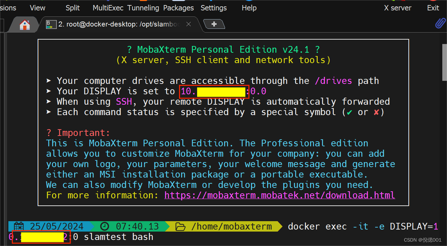This screenshot has width=447, height=246.
Task: Open the Split toolbar item
Action: pyautogui.click(x=73, y=8)
